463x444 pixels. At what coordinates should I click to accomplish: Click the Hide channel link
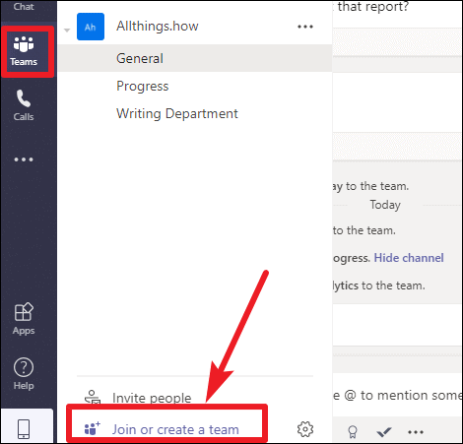(409, 258)
